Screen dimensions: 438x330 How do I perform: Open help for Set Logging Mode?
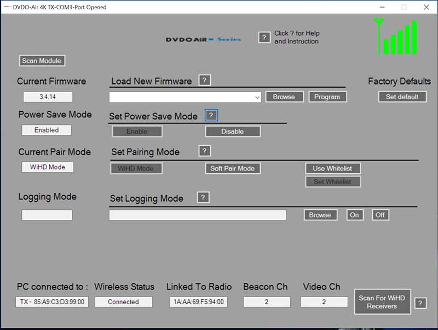click(203, 197)
